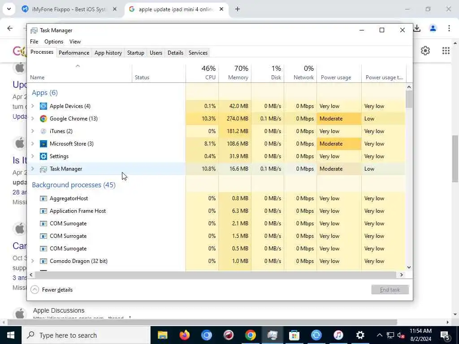Open Google quick settings gear in Chrome

pos(425,51)
